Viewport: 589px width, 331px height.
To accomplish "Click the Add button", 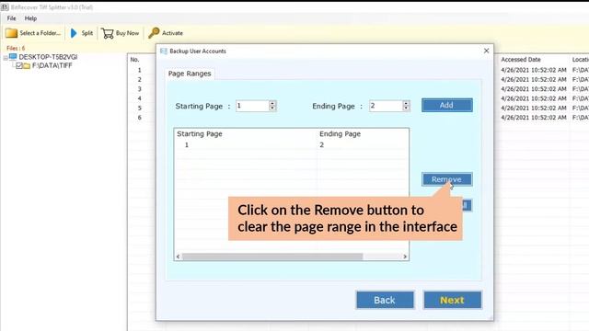I will (447, 105).
